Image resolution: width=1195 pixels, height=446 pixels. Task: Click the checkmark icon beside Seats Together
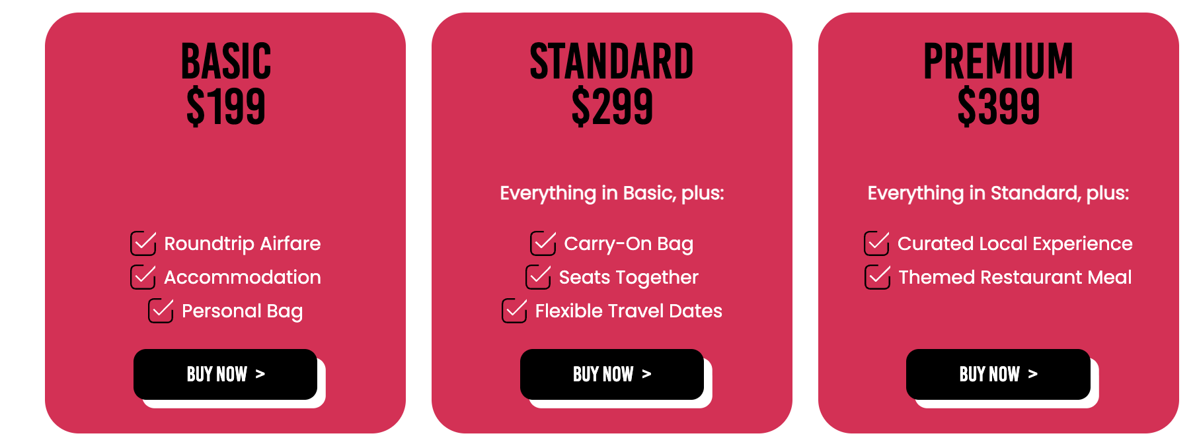pos(539,277)
